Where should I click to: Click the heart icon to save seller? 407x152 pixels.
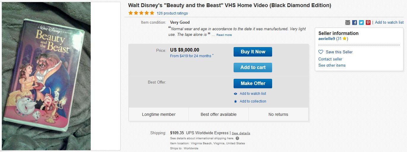321,52
